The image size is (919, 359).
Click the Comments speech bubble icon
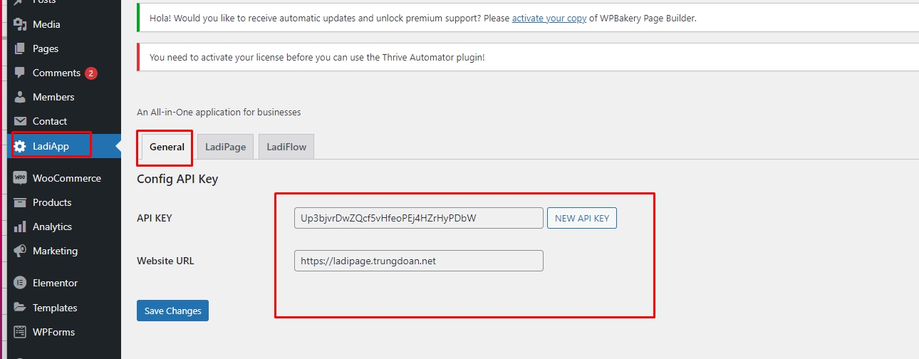tap(20, 73)
